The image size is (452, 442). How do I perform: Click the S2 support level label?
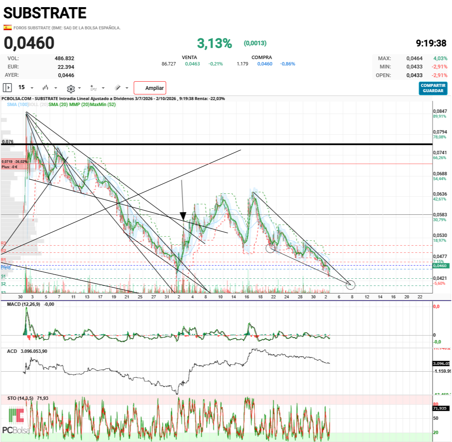(3, 284)
